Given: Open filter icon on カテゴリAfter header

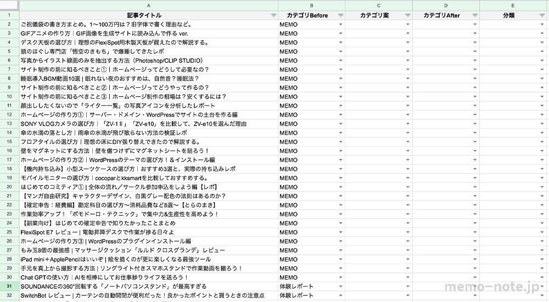Looking at the screenshot, I should (x=475, y=15).
